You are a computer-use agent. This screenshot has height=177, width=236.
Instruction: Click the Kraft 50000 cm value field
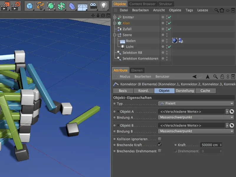pyautogui.click(x=210, y=145)
